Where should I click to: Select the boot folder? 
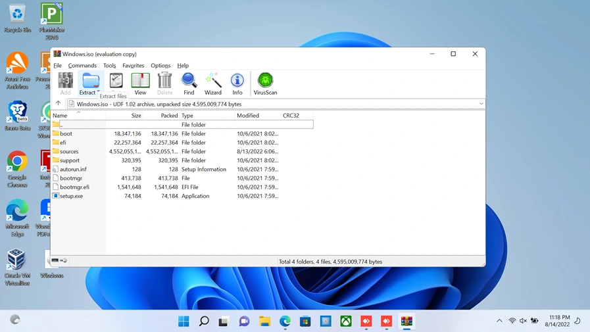coord(182,133)
